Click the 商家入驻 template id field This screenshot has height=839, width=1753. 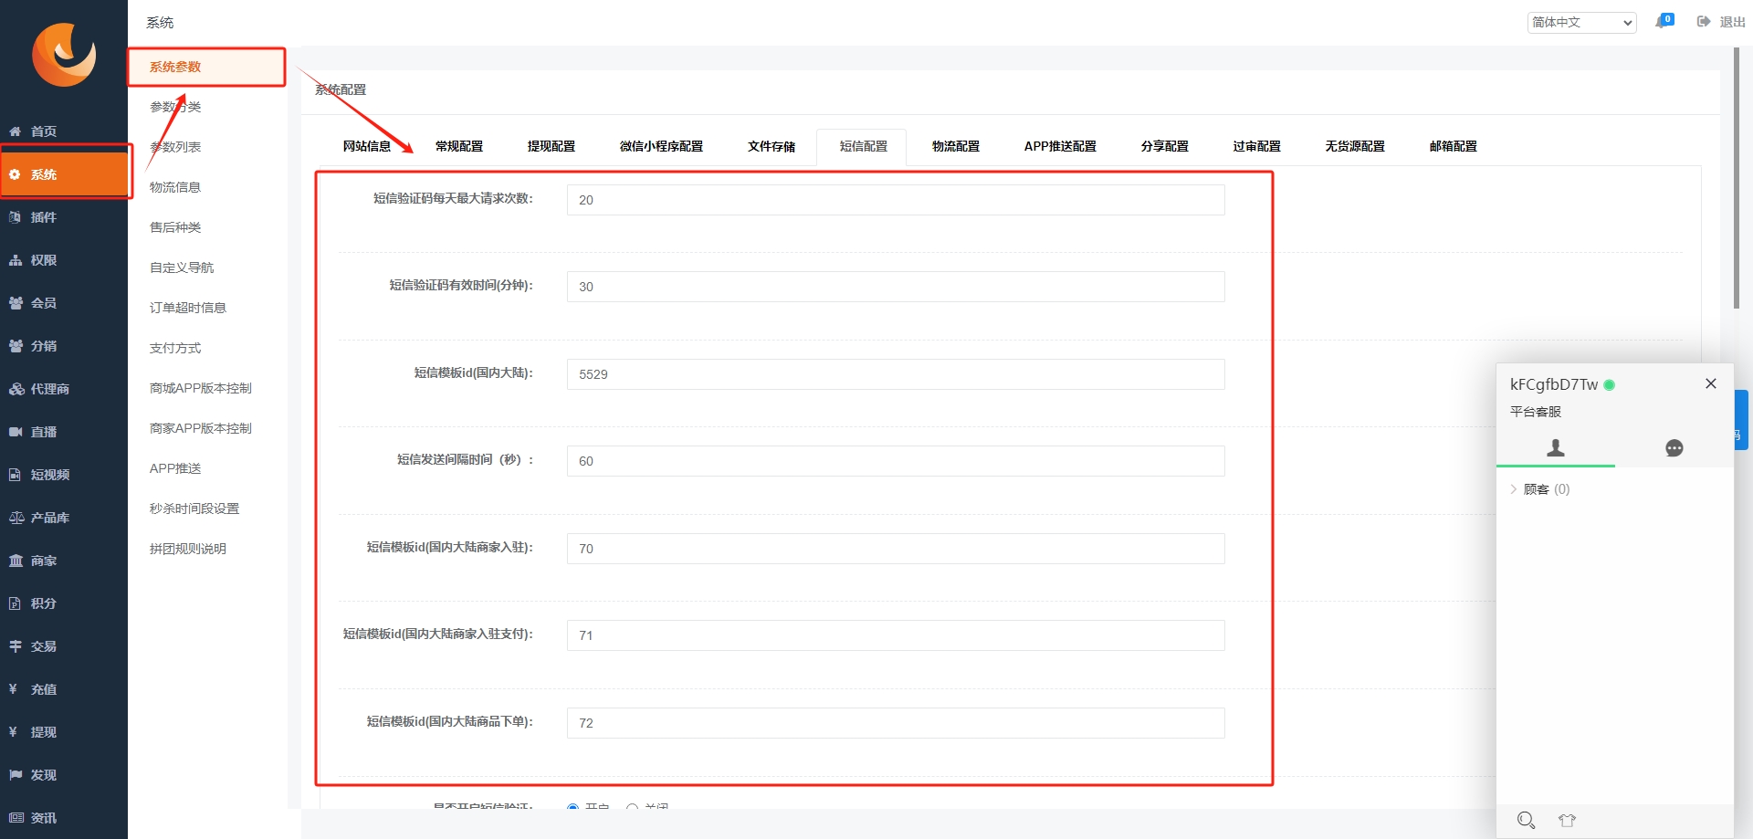(896, 549)
